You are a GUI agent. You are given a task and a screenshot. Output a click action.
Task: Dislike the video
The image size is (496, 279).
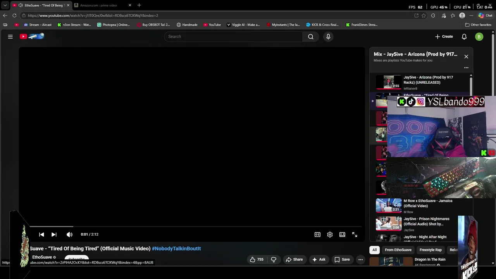tap(274, 260)
